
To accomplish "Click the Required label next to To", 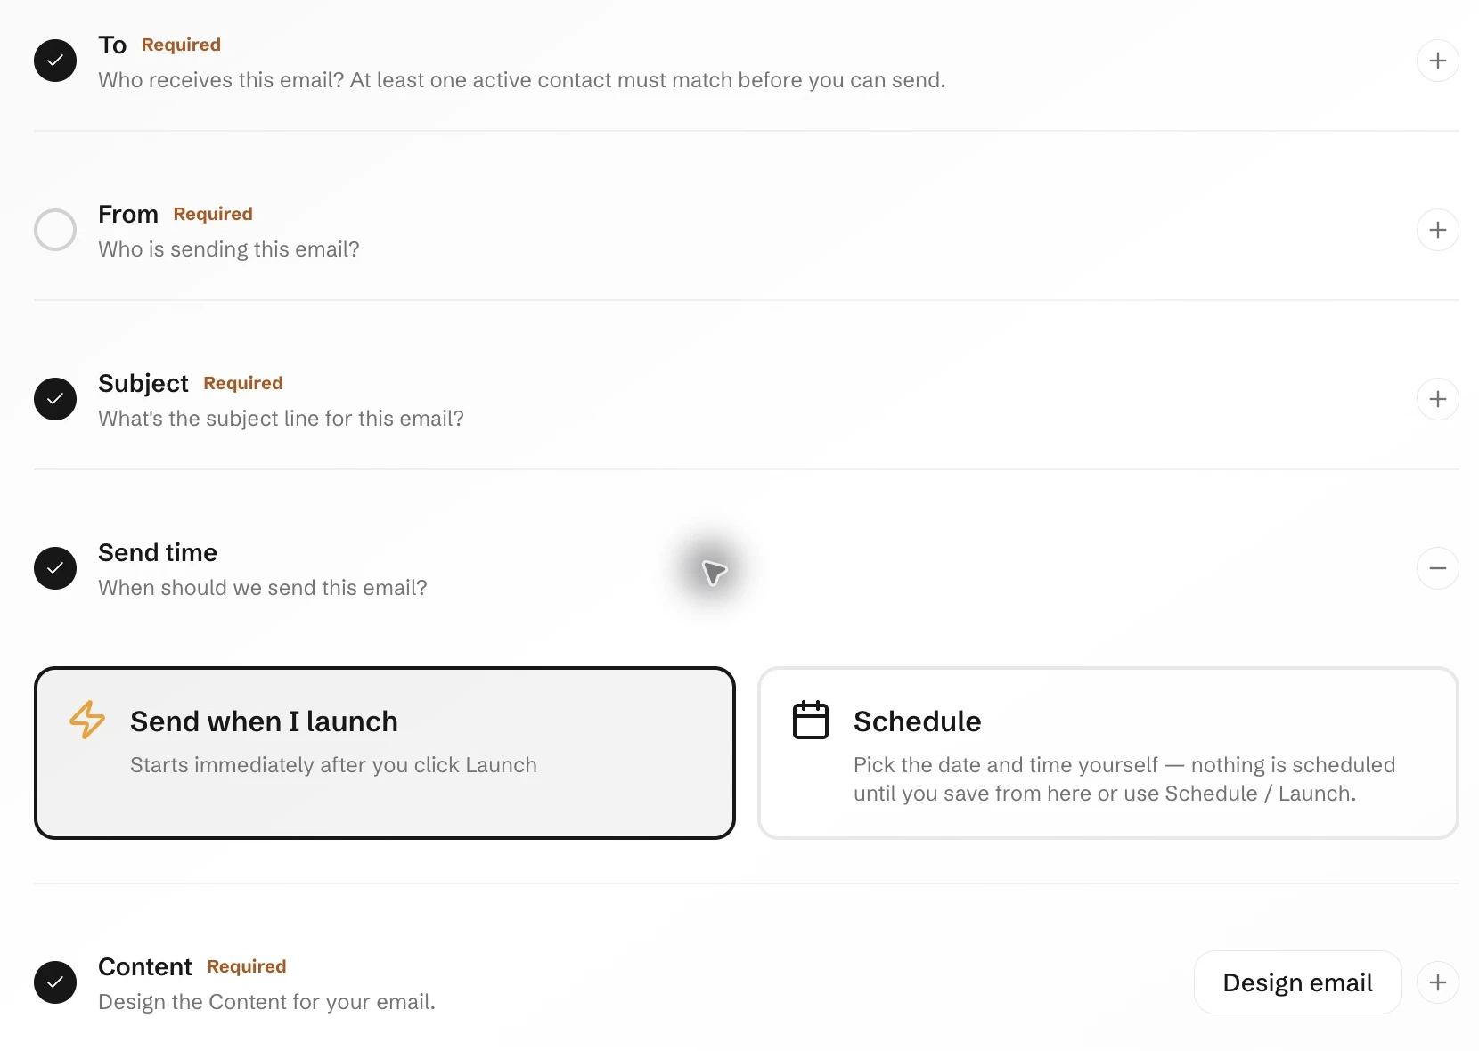I will pos(181,45).
